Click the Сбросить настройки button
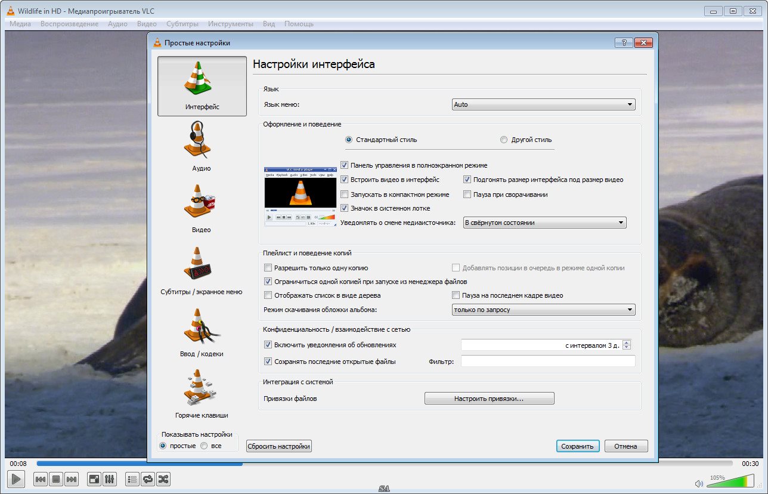 pyautogui.click(x=279, y=446)
